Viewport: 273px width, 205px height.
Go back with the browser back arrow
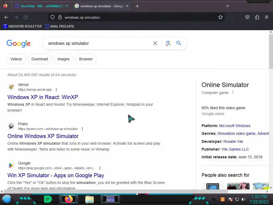point(6,17)
